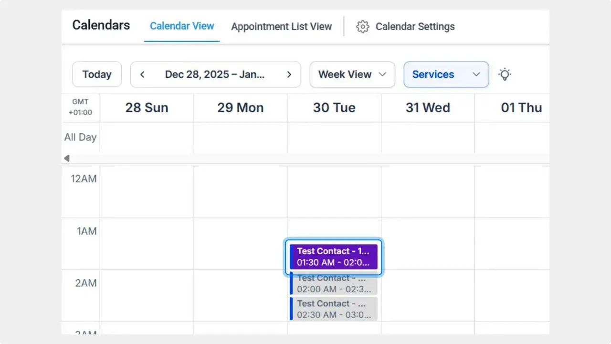Click the lightbulb suggestions icon
Image resolution: width=611 pixels, height=344 pixels.
tap(505, 74)
